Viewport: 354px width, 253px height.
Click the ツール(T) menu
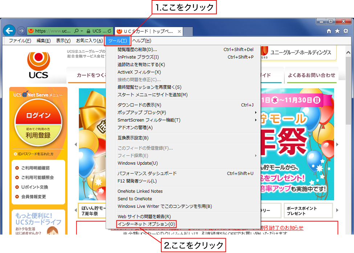[118, 41]
